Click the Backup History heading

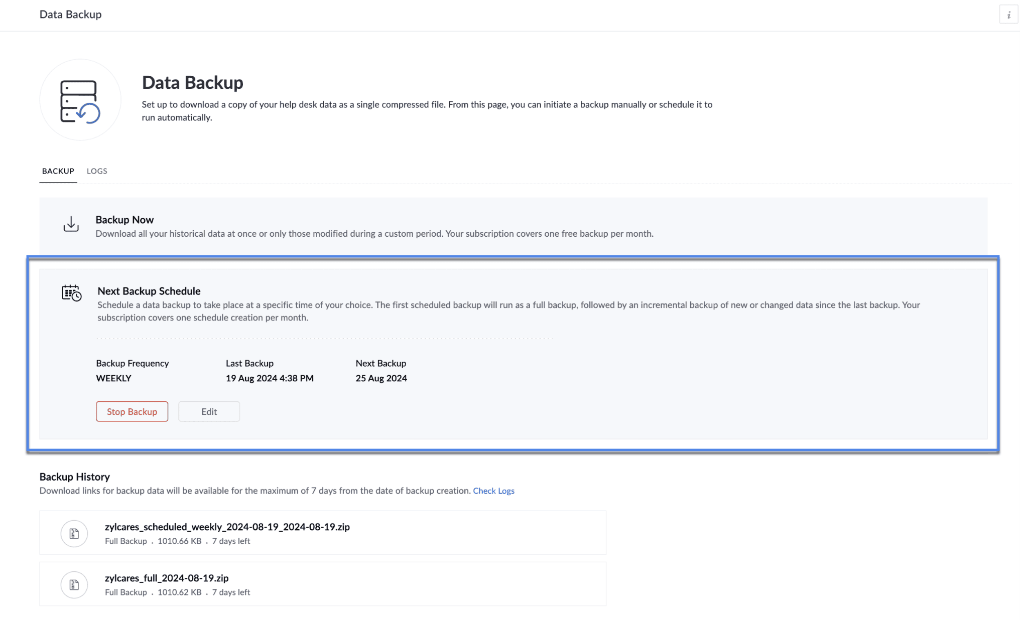(x=75, y=477)
